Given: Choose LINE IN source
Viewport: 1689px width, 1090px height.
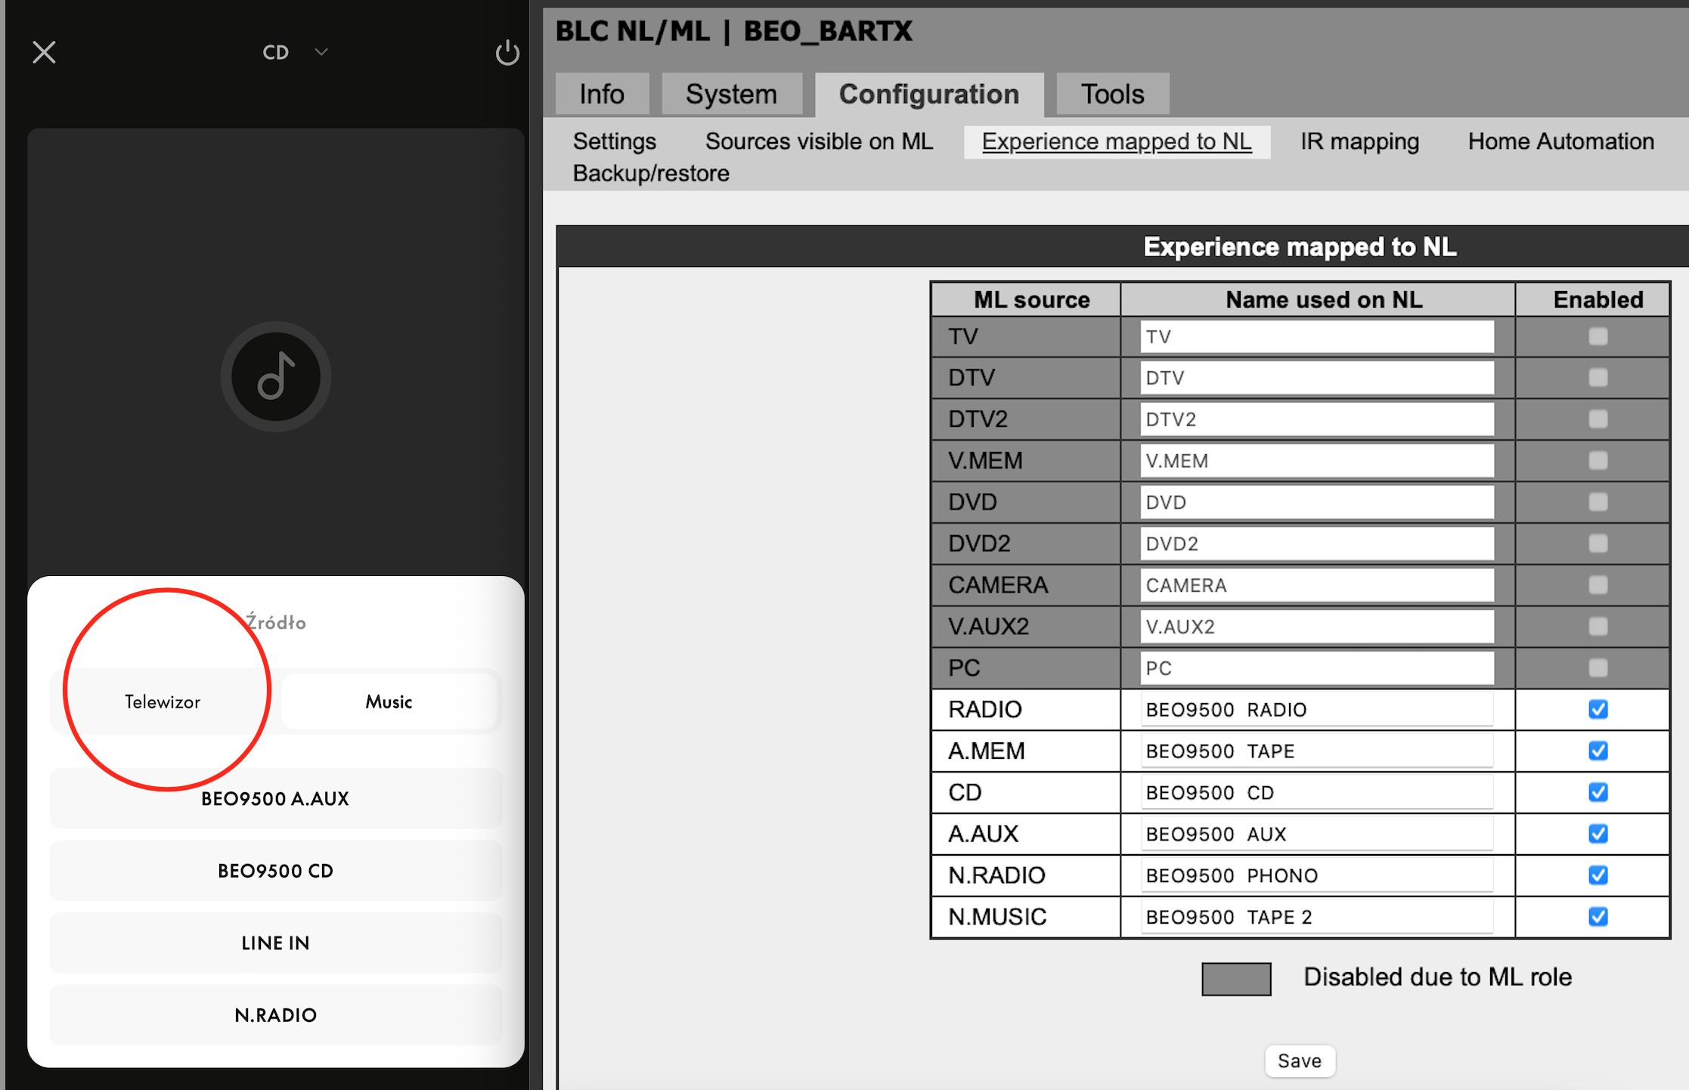Looking at the screenshot, I should point(276,943).
